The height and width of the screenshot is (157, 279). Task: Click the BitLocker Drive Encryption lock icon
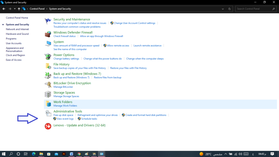48,84
